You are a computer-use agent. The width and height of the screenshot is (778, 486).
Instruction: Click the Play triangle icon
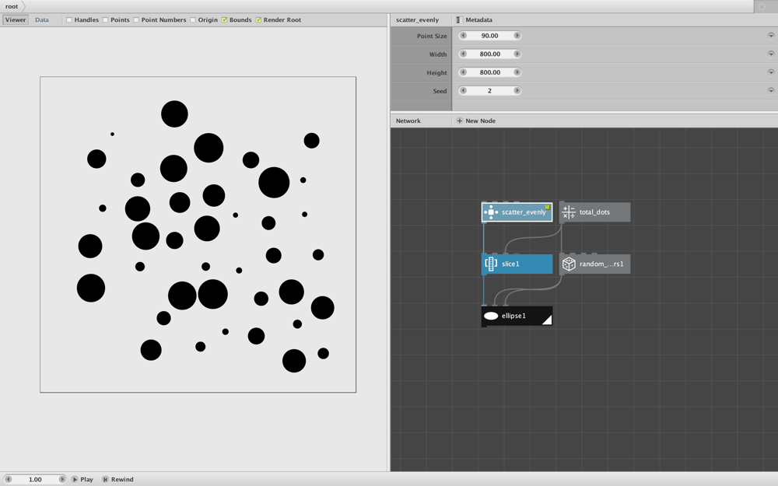coord(75,480)
